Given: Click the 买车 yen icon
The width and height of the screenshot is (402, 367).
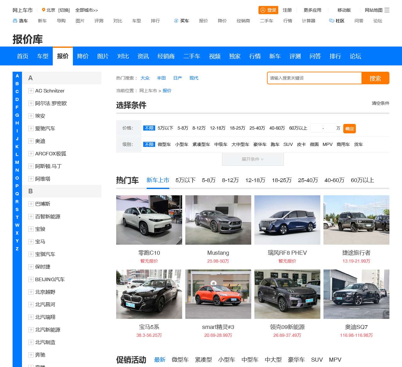Looking at the screenshot, I should point(176,21).
